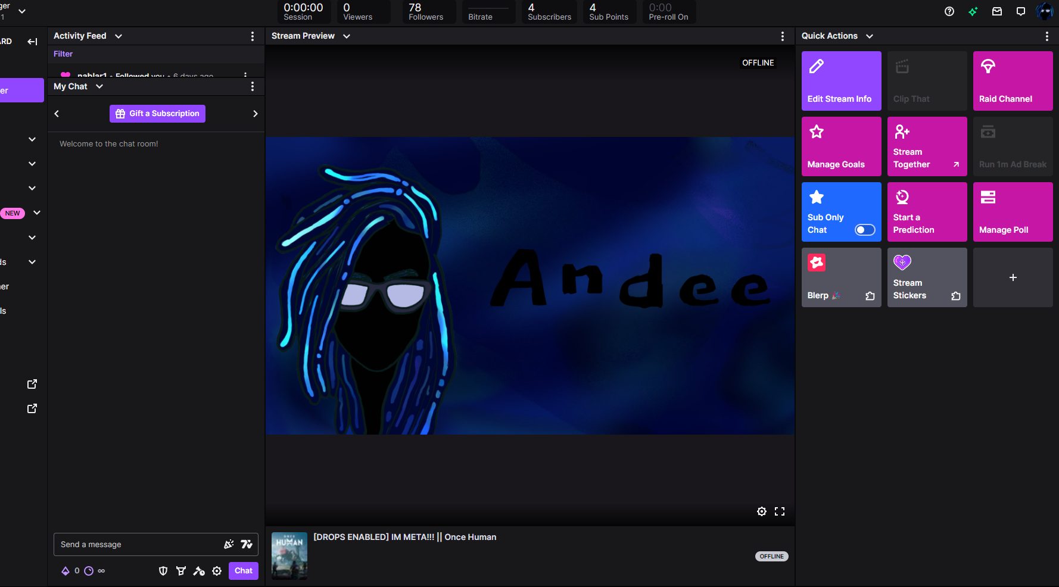
Task: Open Activity Feed panel options kebab
Action: tap(253, 36)
